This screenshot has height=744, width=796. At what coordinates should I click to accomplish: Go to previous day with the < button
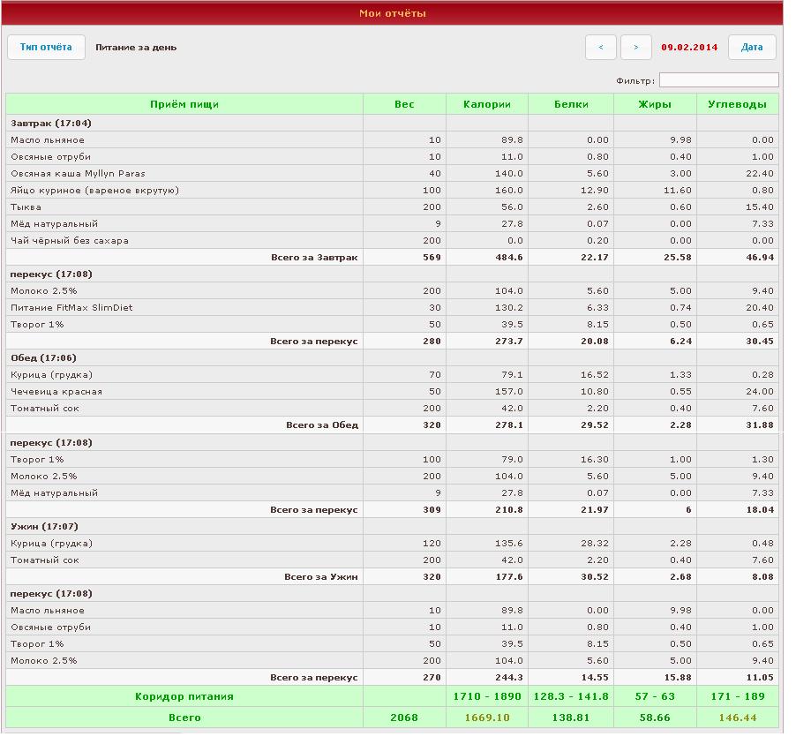(601, 48)
